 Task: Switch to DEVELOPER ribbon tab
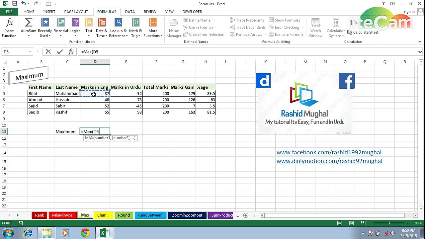(192, 12)
